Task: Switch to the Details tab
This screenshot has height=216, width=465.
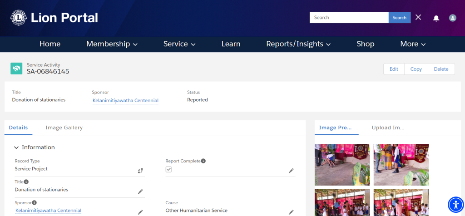Action: (x=18, y=128)
